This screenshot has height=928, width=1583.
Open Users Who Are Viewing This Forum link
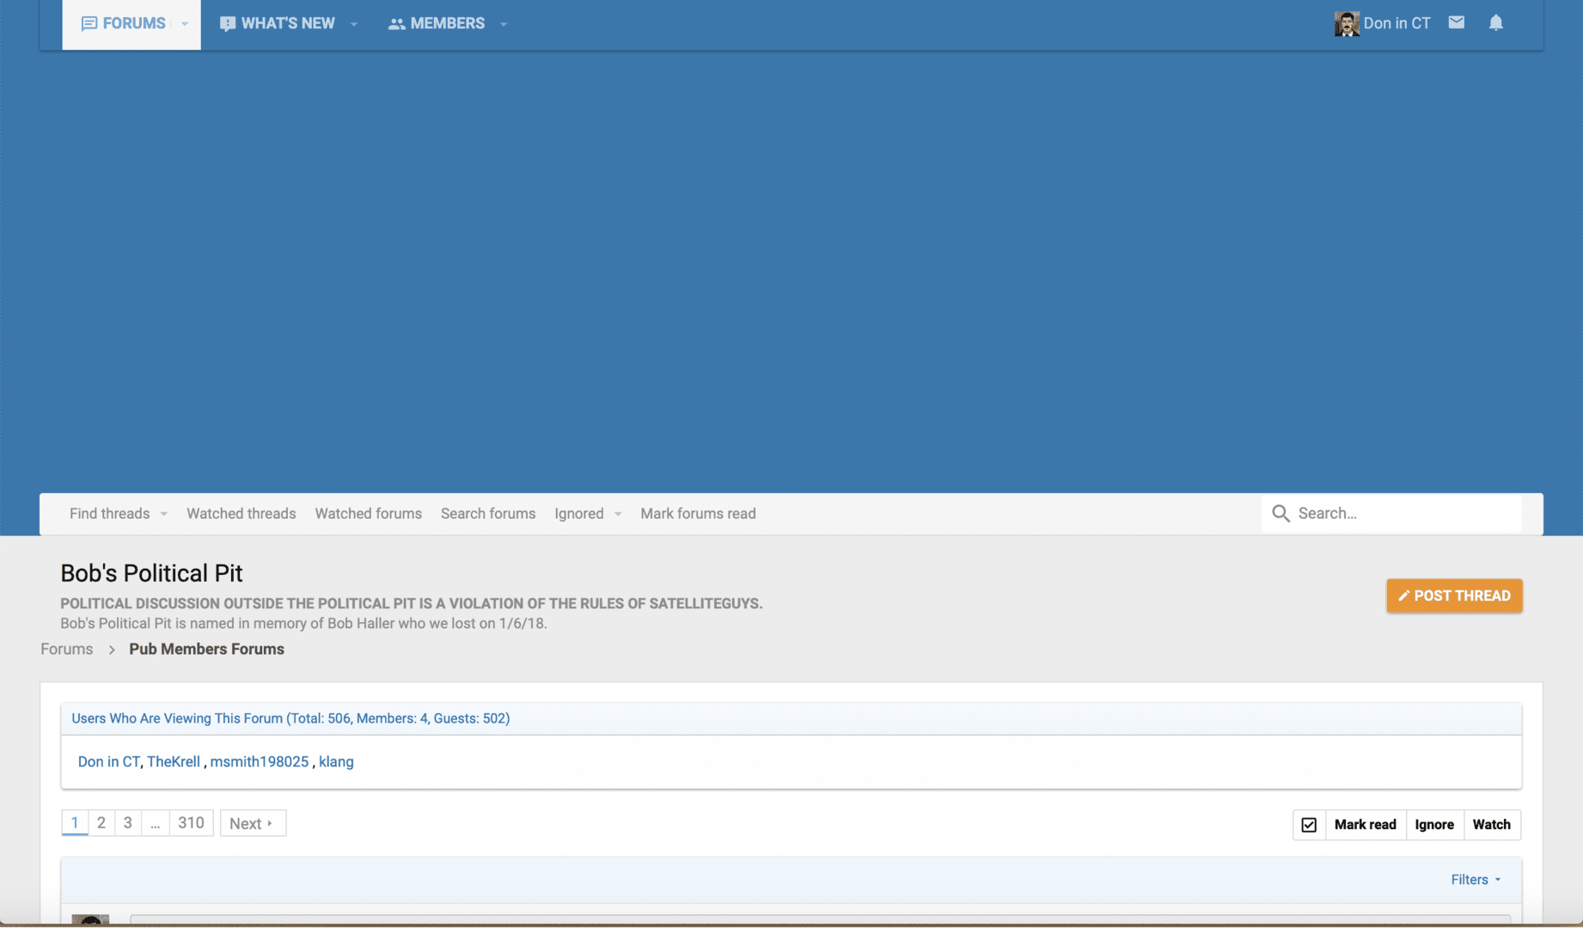point(290,718)
